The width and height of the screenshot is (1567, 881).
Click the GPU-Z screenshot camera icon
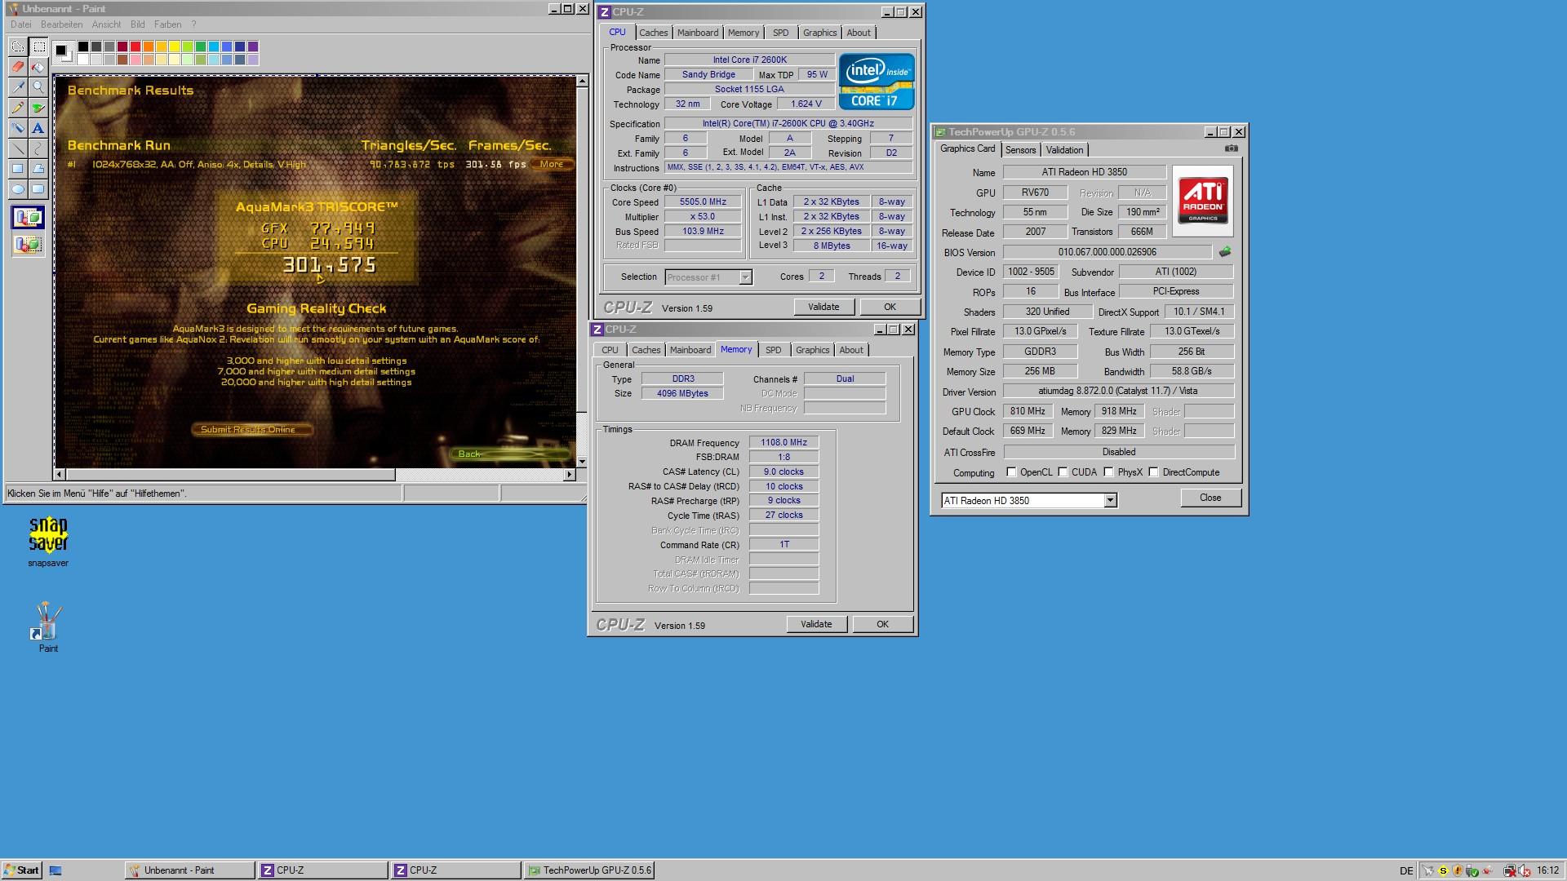(1231, 148)
